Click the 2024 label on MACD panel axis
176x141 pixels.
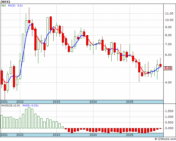point(93,135)
